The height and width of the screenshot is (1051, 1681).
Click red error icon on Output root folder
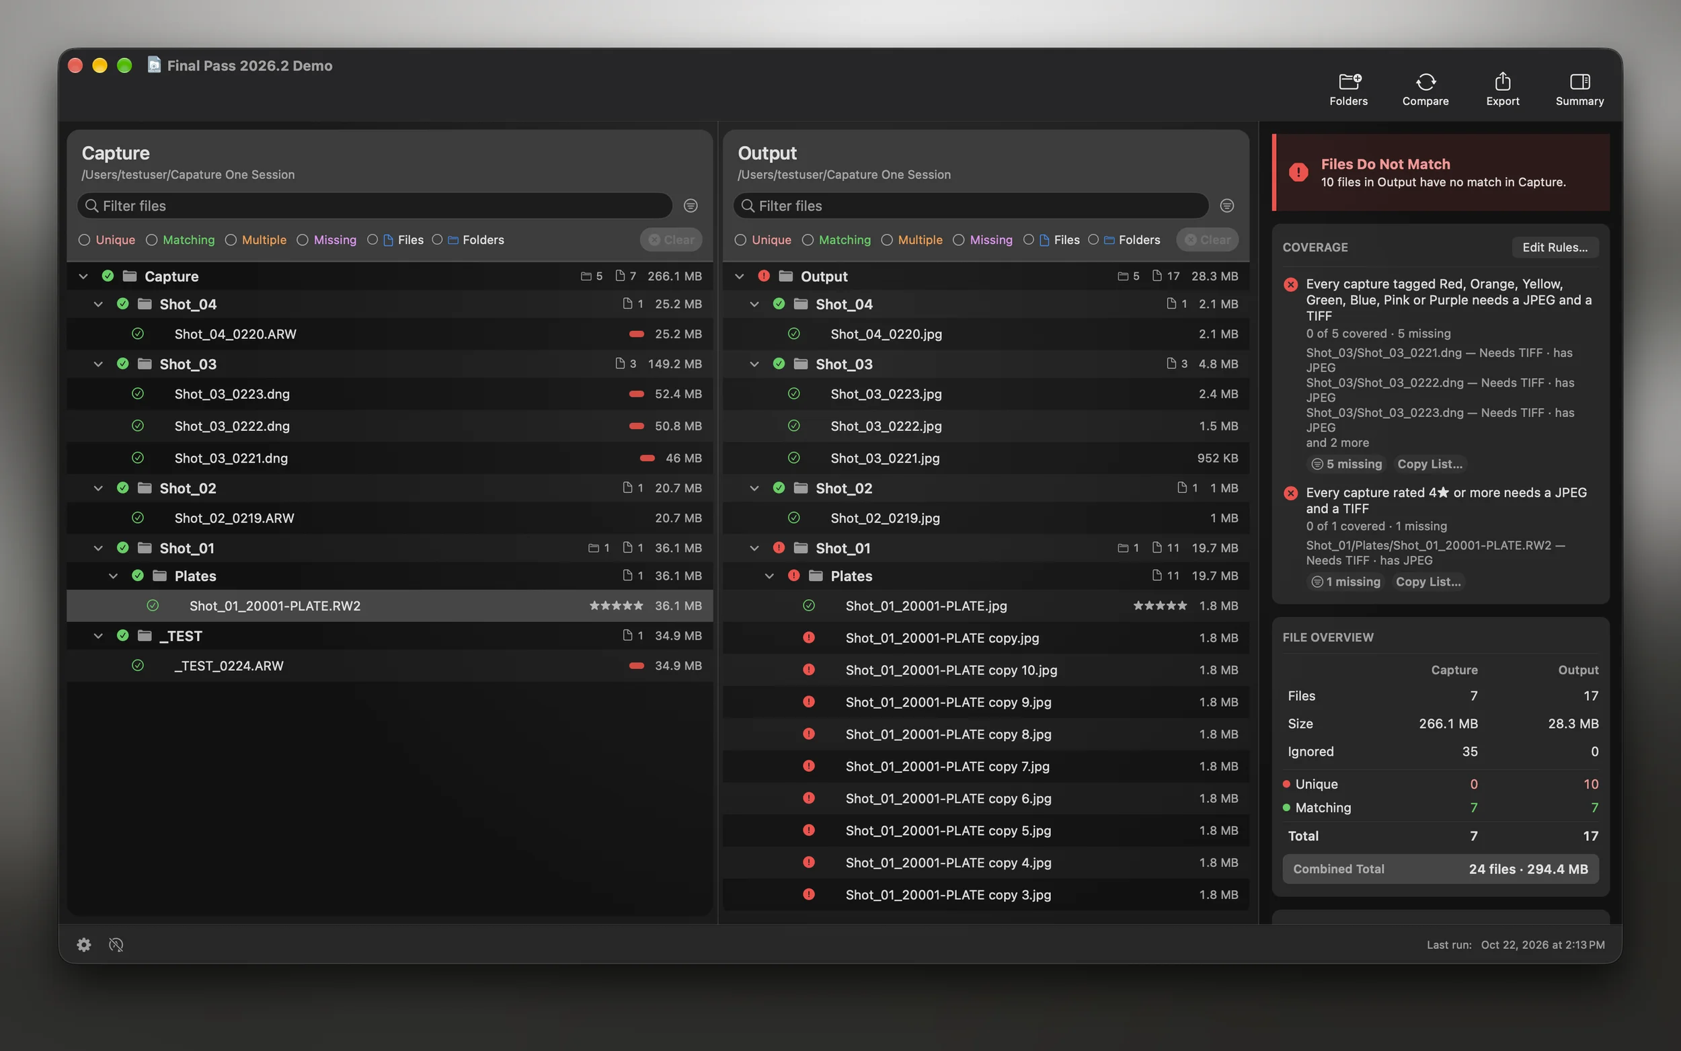click(764, 276)
